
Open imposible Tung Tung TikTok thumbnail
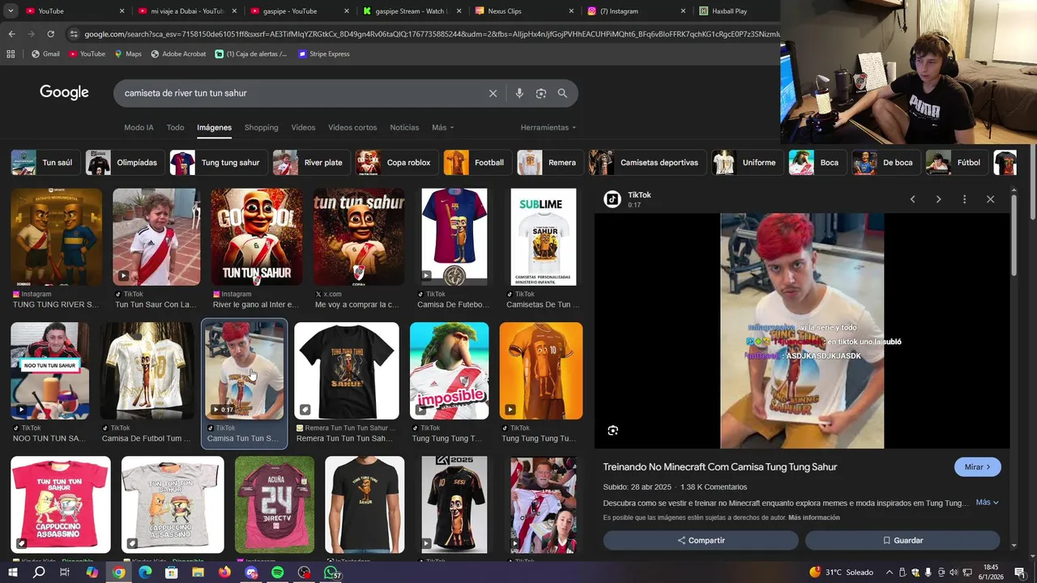(449, 371)
